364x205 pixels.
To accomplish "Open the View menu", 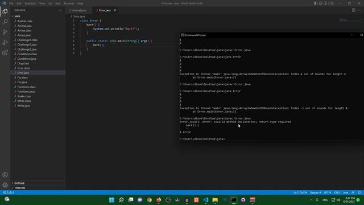I will pos(42,3).
